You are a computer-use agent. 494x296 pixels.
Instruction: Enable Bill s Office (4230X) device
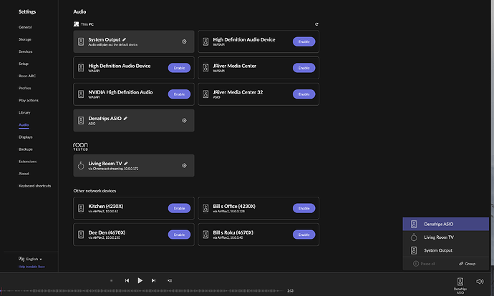(304, 208)
